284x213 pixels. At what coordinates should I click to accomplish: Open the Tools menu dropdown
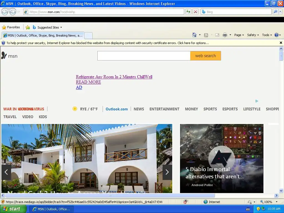click(267, 35)
